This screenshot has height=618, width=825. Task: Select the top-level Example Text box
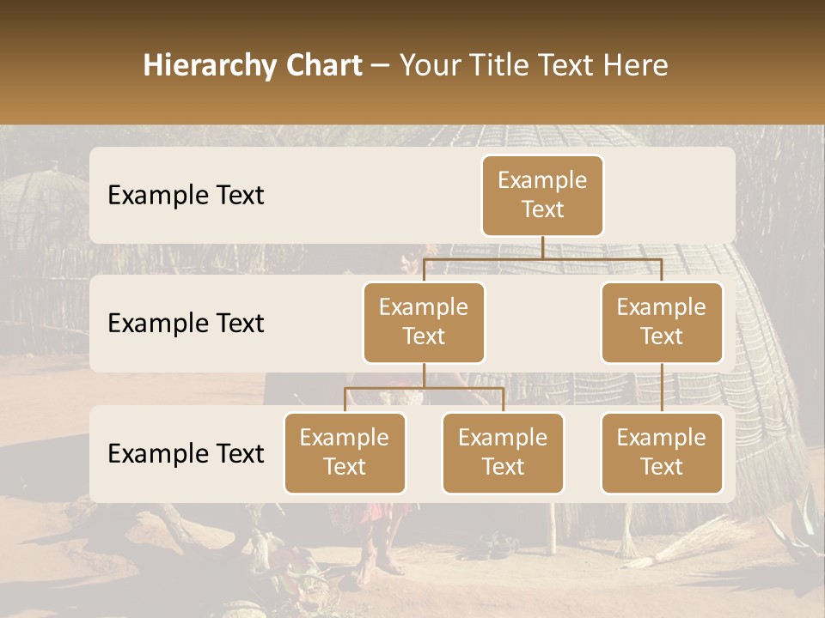[542, 195]
